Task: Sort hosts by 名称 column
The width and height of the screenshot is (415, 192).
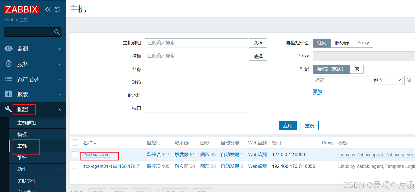Action: click(90, 143)
